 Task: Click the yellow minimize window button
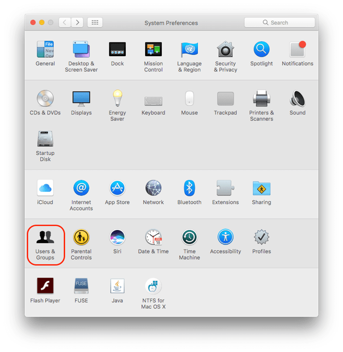click(x=42, y=23)
